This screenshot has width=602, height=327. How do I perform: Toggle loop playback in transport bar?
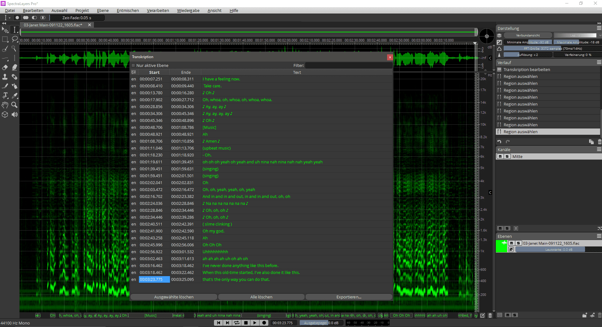237,323
